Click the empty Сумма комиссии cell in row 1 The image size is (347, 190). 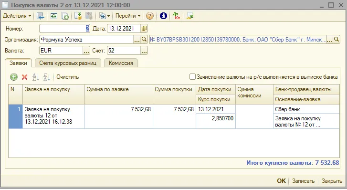click(254, 116)
